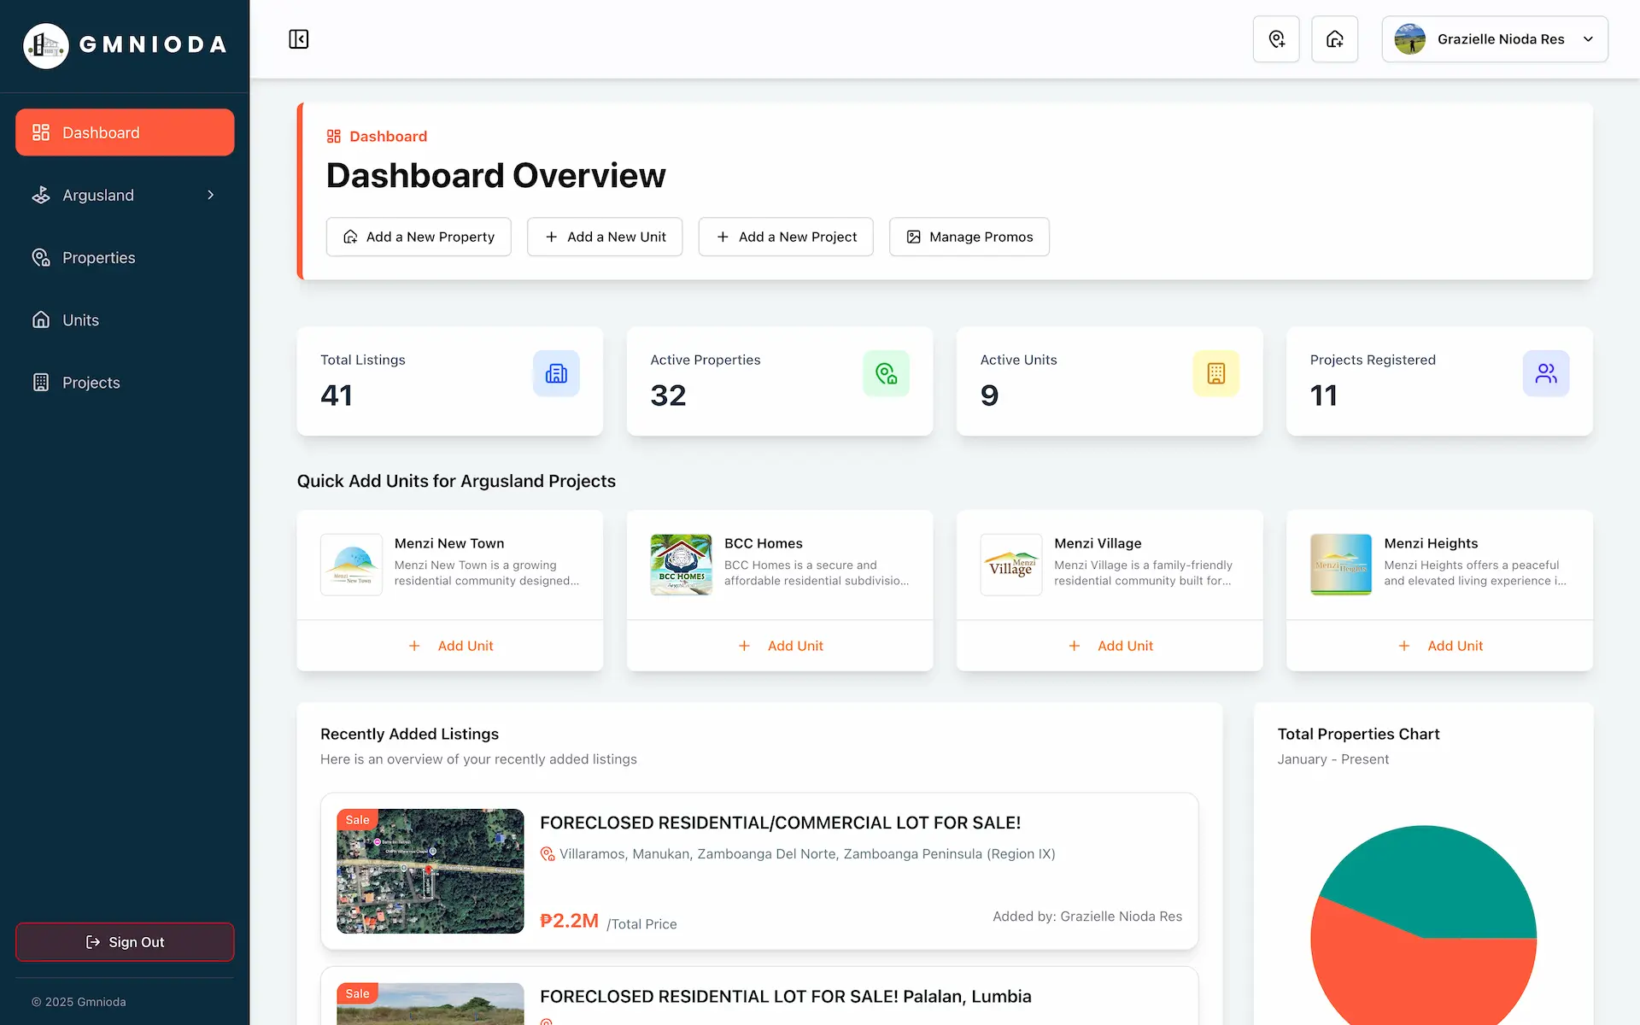The image size is (1640, 1025).
Task: Click the Projects Registered users icon
Action: click(x=1546, y=373)
